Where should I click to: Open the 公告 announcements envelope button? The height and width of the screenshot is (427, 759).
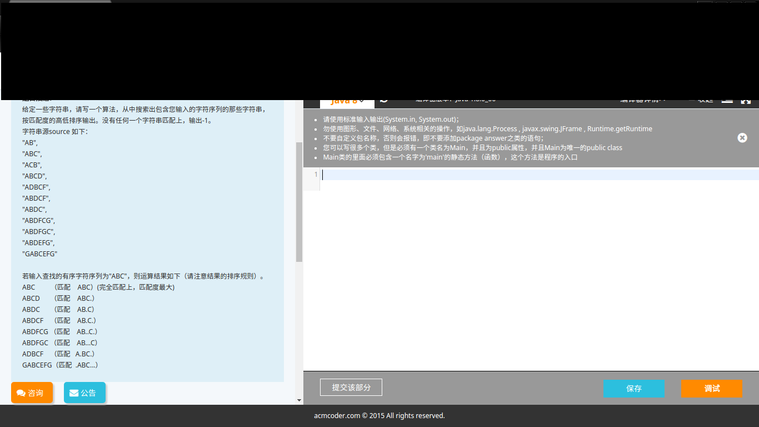coord(84,393)
